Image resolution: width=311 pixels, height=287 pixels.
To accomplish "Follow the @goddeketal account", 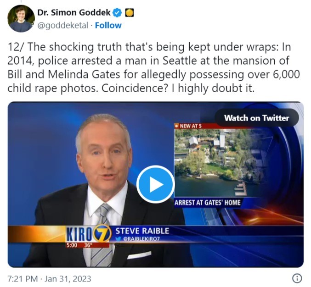I will coord(108,25).
